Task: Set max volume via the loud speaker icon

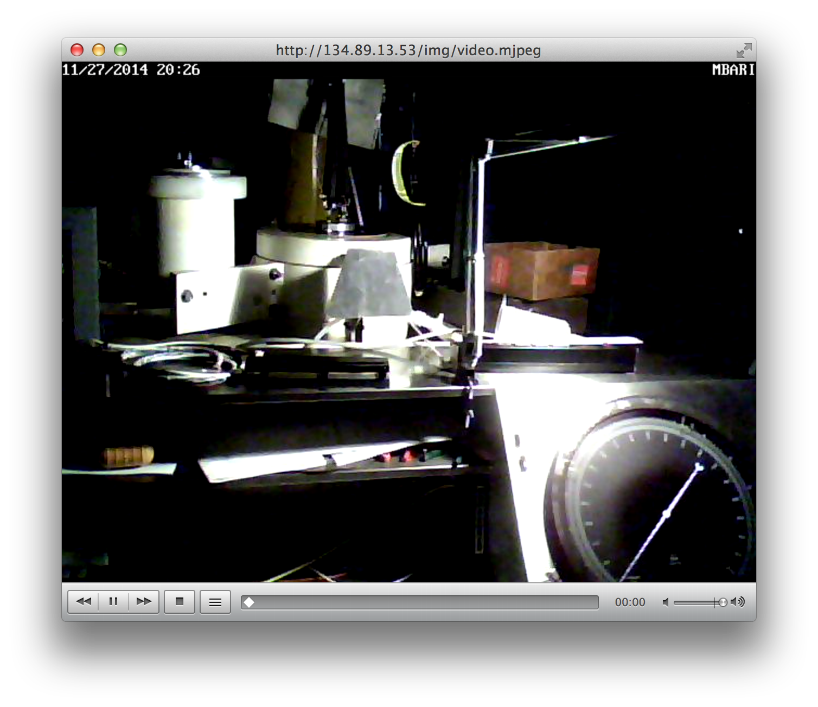Action: [x=738, y=602]
